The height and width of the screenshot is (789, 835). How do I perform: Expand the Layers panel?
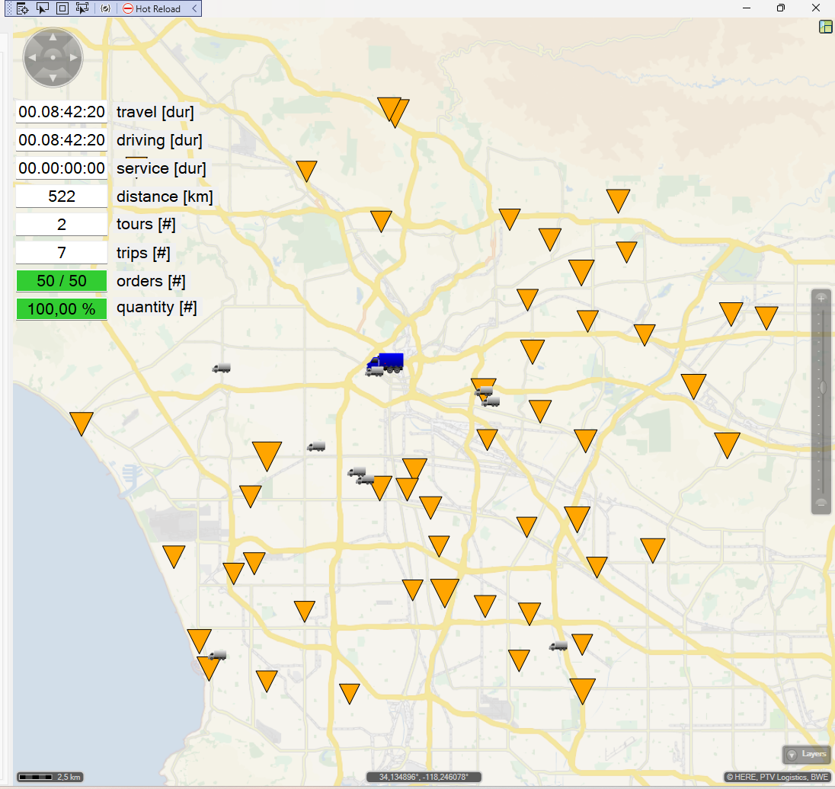807,754
